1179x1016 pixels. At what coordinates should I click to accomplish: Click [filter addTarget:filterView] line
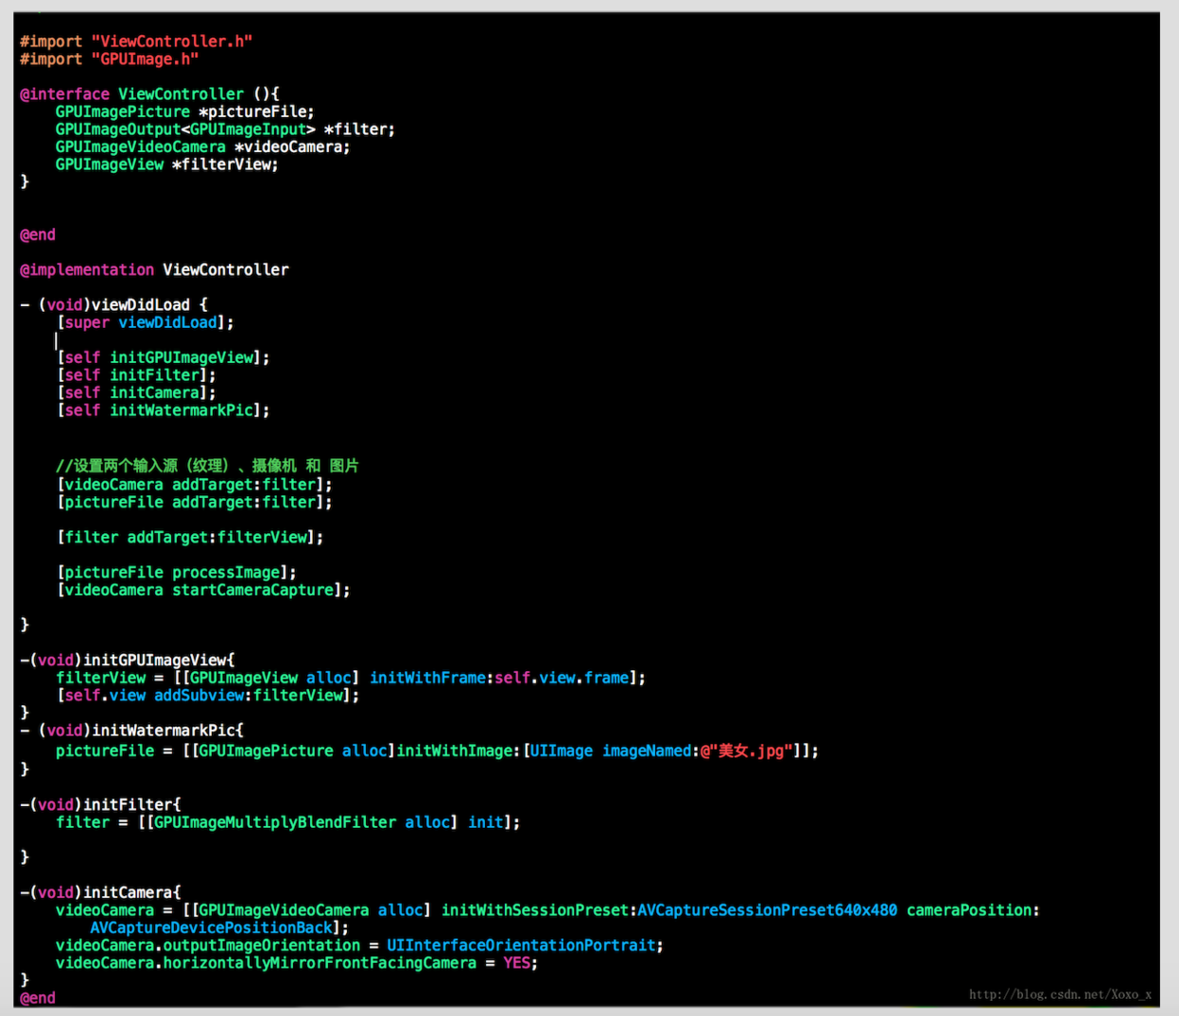click(x=190, y=537)
